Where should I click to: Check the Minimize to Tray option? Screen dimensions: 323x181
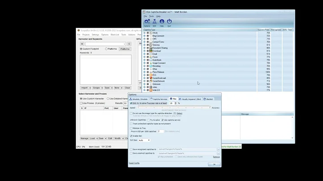(131, 128)
